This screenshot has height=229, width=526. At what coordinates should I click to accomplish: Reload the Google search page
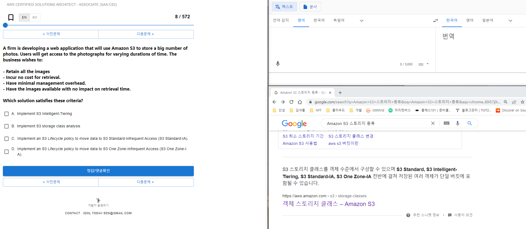click(291, 102)
